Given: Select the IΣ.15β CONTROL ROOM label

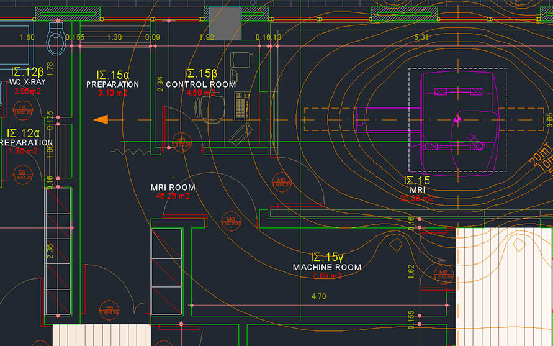Looking at the screenshot, I should coord(200,79).
